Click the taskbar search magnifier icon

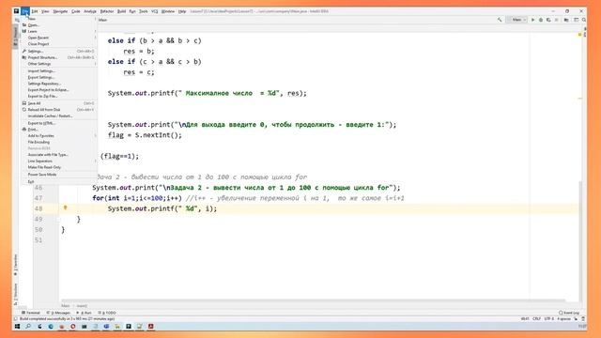click(x=28, y=327)
